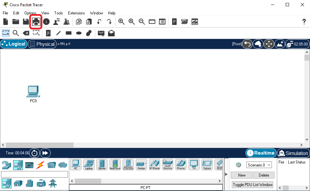Reset zoom level

(131, 22)
